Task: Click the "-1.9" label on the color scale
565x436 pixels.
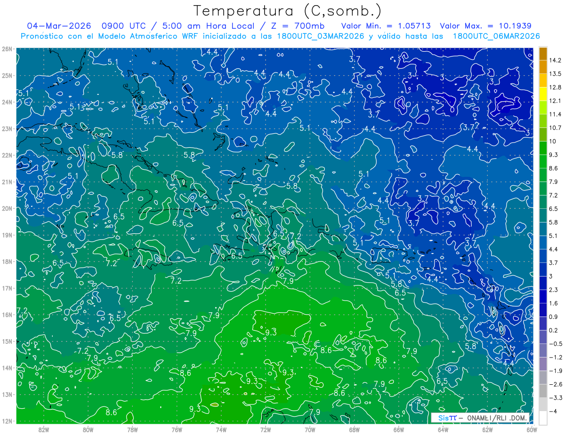Action: 555,371
